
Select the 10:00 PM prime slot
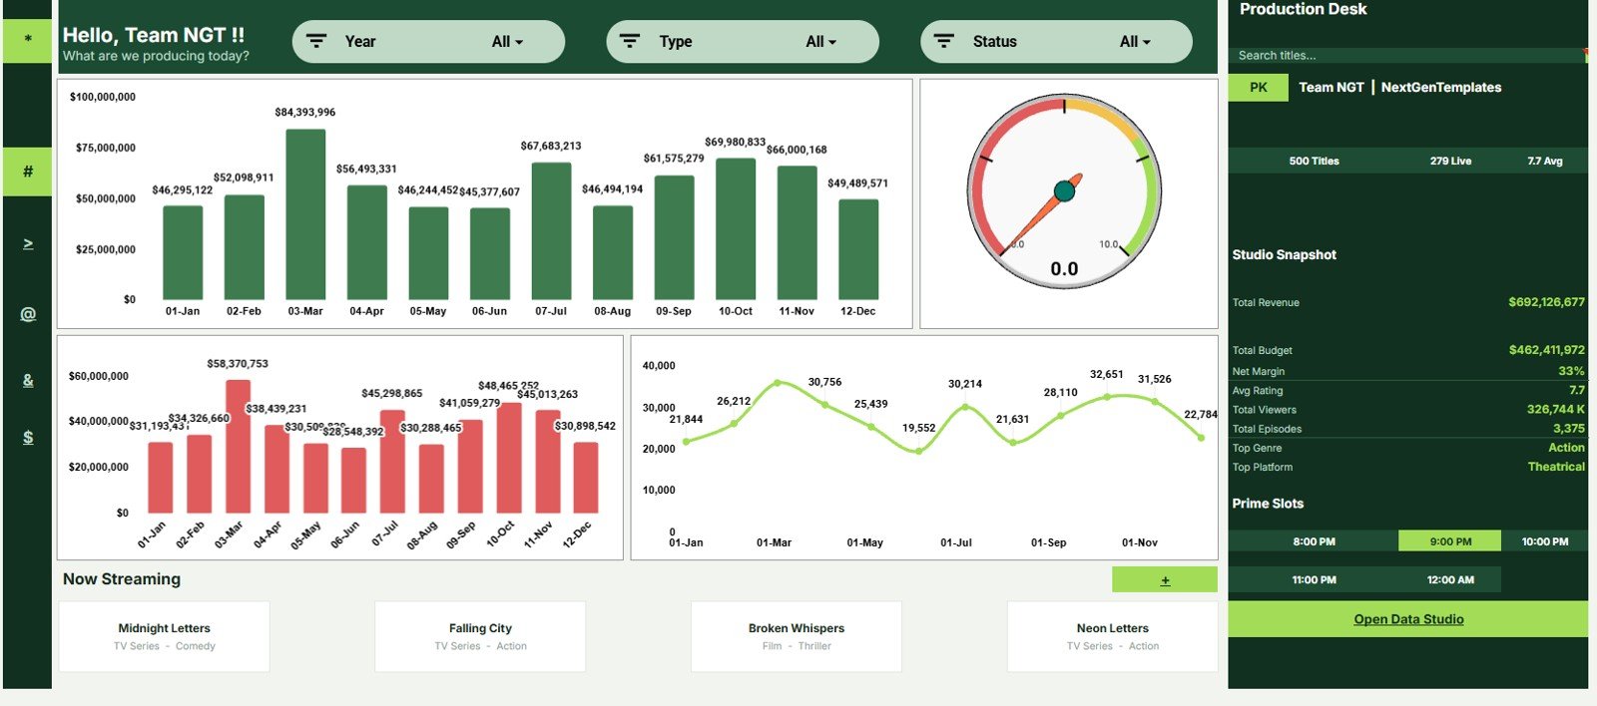coord(1544,541)
